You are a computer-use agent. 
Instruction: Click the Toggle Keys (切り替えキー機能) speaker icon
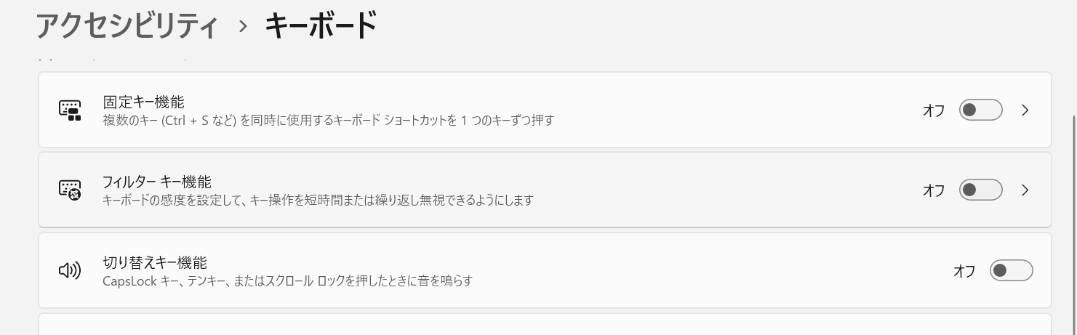(70, 271)
